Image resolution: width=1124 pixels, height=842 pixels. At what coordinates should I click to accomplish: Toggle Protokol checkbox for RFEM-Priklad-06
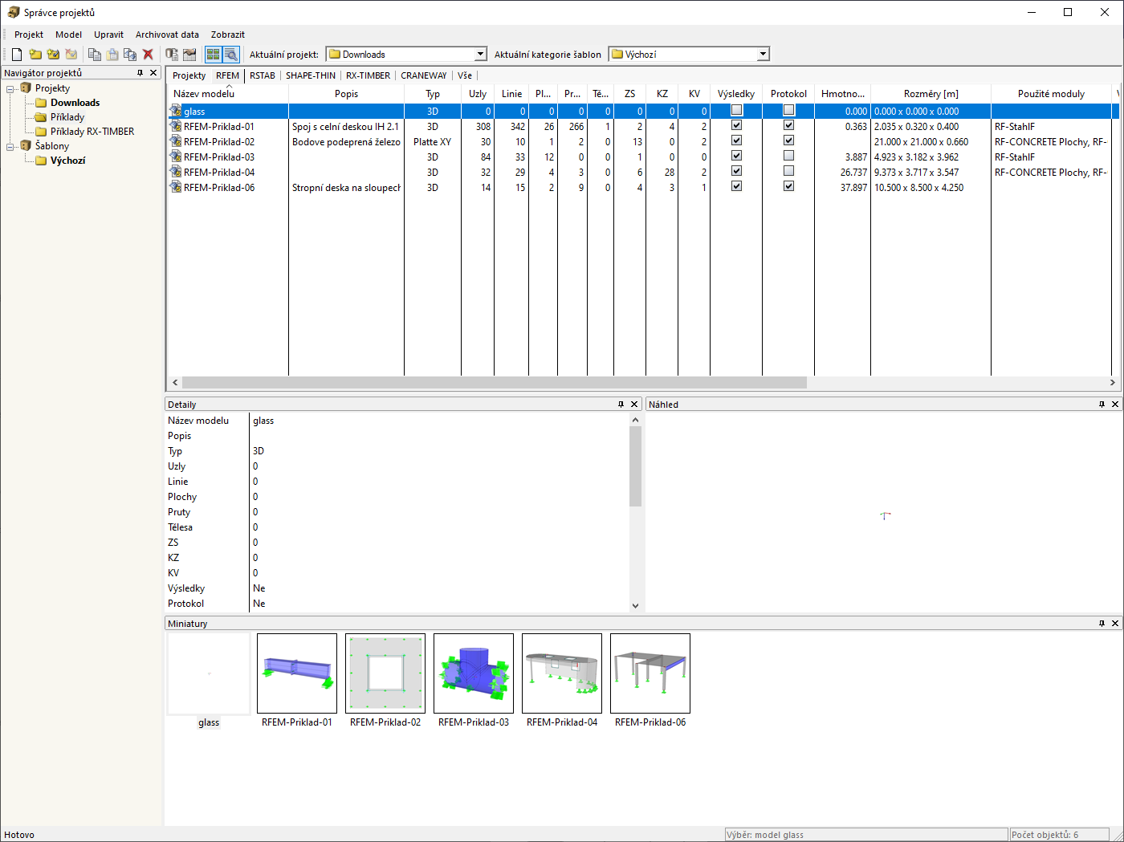[x=788, y=187]
